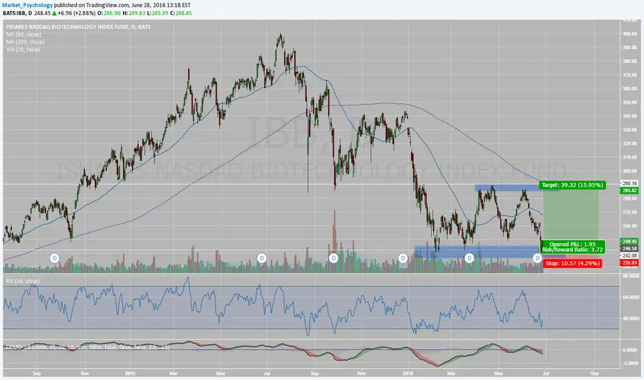Click the Jul label left of the 2016 label

coord(267,373)
